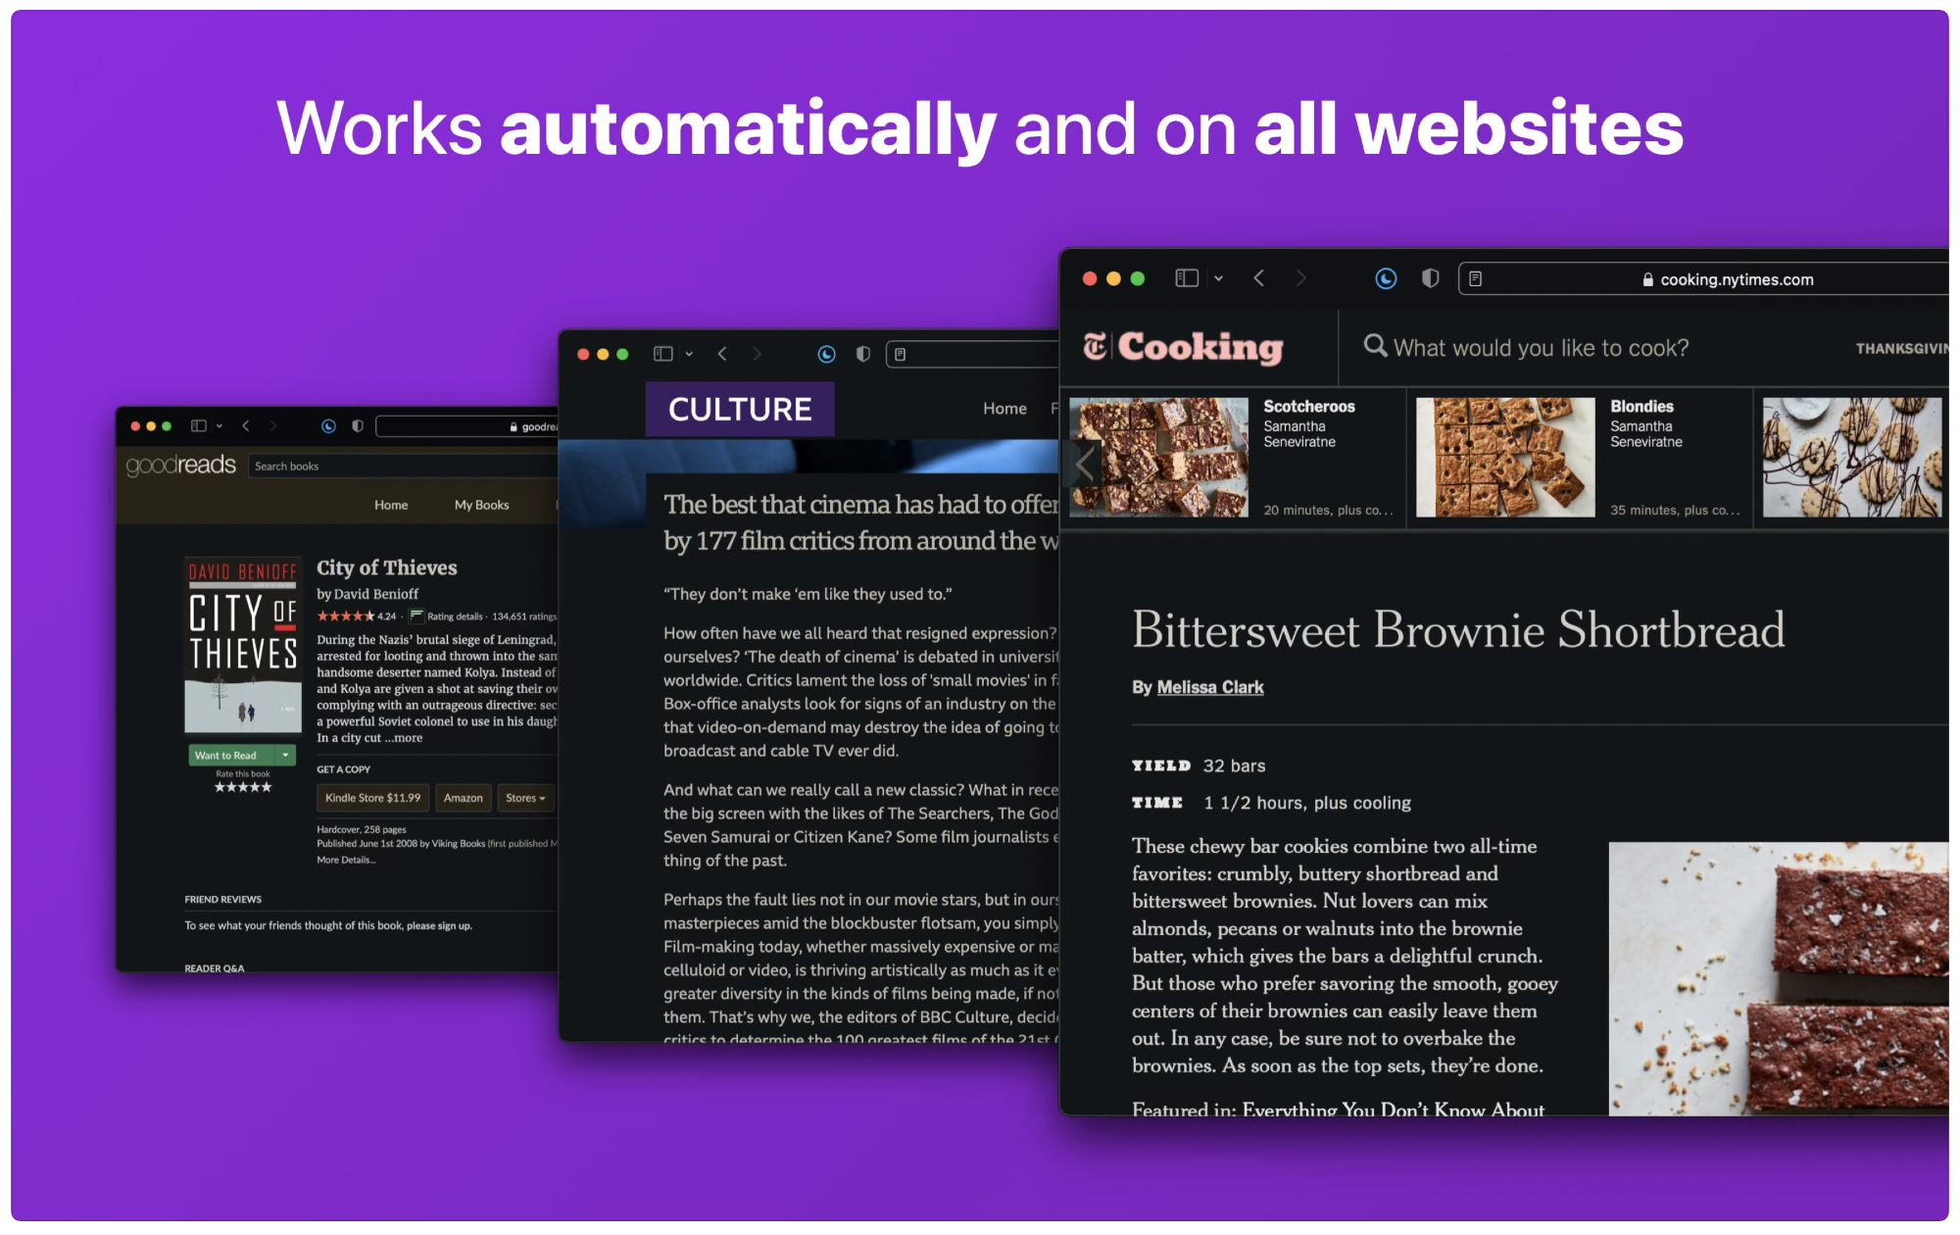Screen dimensions: 1960x1235
Task: Open My Books tab on Goodreads
Action: 481,505
